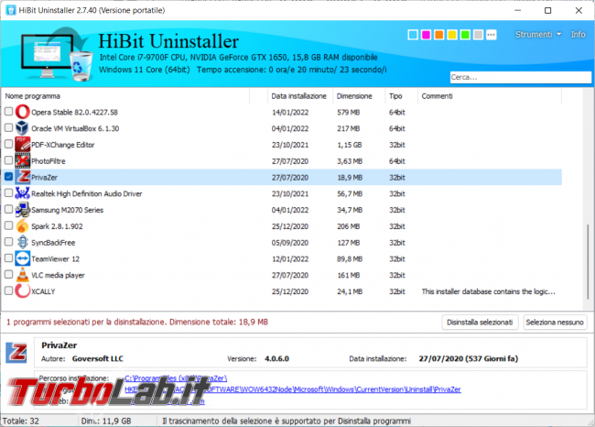
Task: Uncheck the PrivaZer checkbox
Action: [8, 177]
